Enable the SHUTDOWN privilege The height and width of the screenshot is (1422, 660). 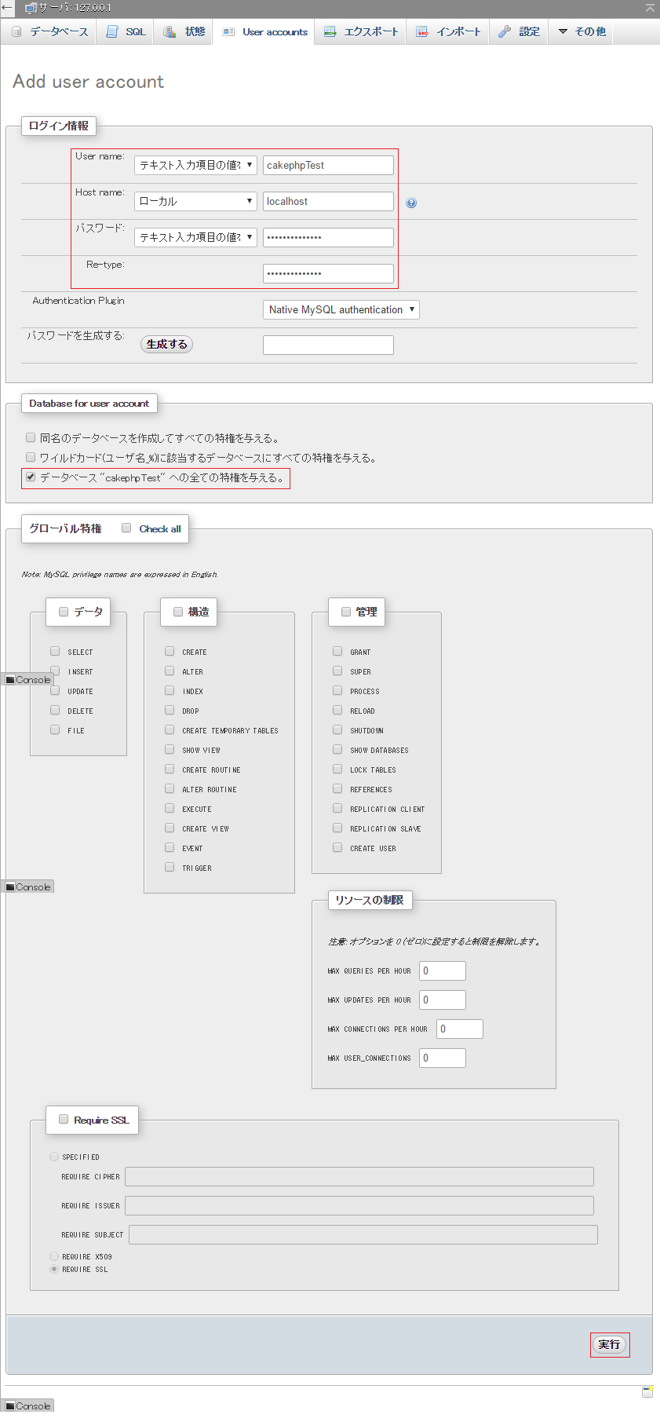pos(337,729)
